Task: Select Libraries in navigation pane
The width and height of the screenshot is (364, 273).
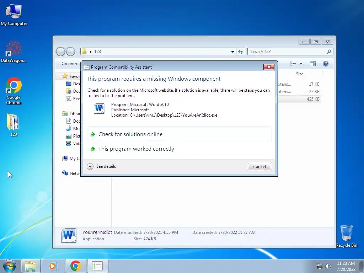Action: click(71, 113)
